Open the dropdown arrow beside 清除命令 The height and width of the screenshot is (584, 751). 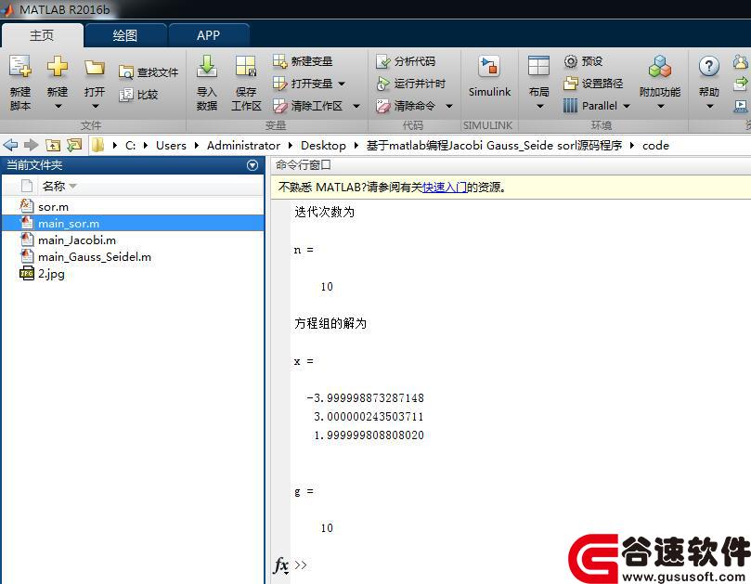(x=449, y=106)
